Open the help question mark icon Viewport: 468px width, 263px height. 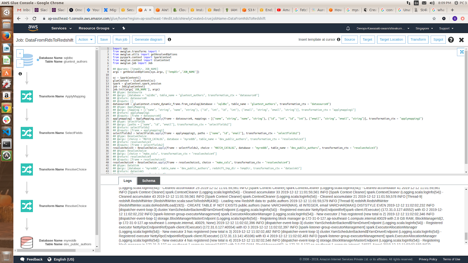(451, 40)
